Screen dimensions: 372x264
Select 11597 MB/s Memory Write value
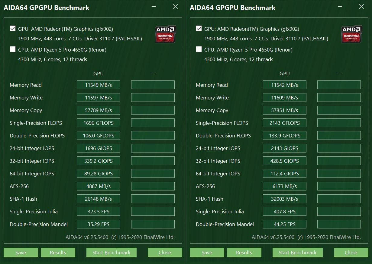(x=99, y=98)
